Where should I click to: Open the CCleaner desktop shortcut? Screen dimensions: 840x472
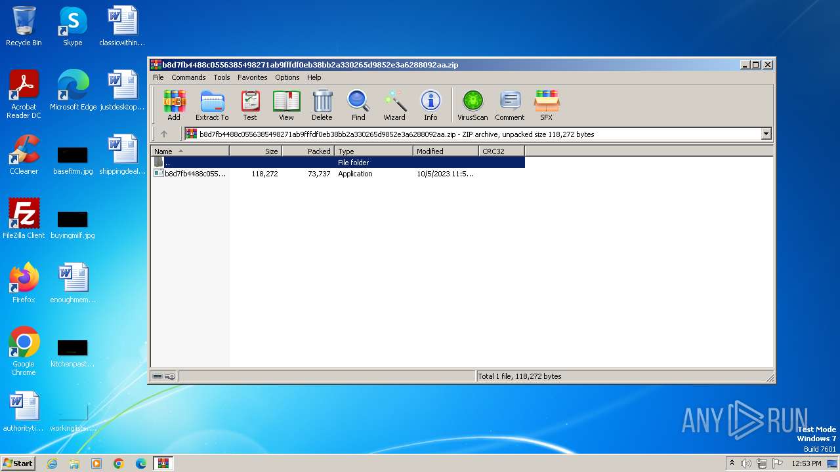[x=24, y=155]
